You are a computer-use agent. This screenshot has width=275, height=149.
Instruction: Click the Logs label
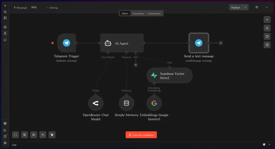(14, 145)
